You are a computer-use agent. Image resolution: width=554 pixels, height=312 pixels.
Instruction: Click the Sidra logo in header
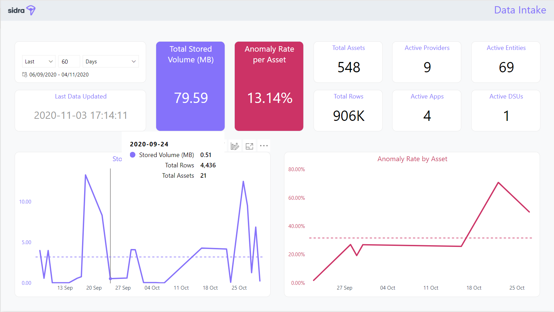click(21, 10)
